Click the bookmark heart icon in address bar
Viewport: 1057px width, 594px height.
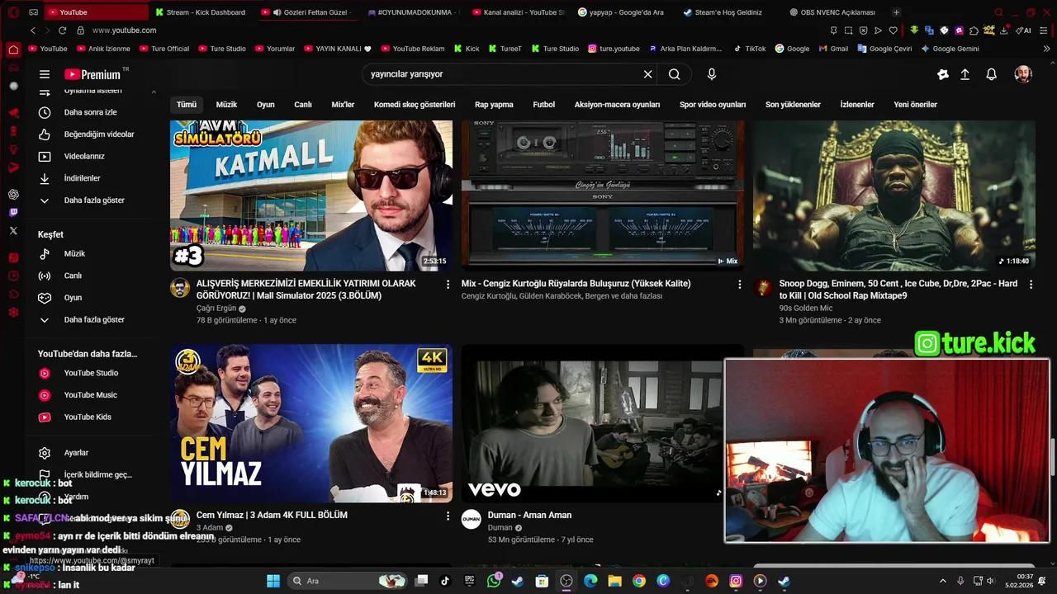893,31
